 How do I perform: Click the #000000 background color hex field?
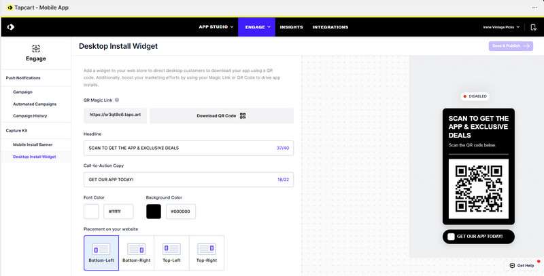pyautogui.click(x=181, y=212)
